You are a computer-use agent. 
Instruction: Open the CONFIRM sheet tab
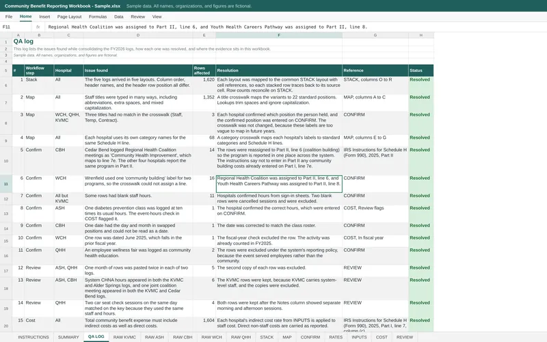(310, 337)
